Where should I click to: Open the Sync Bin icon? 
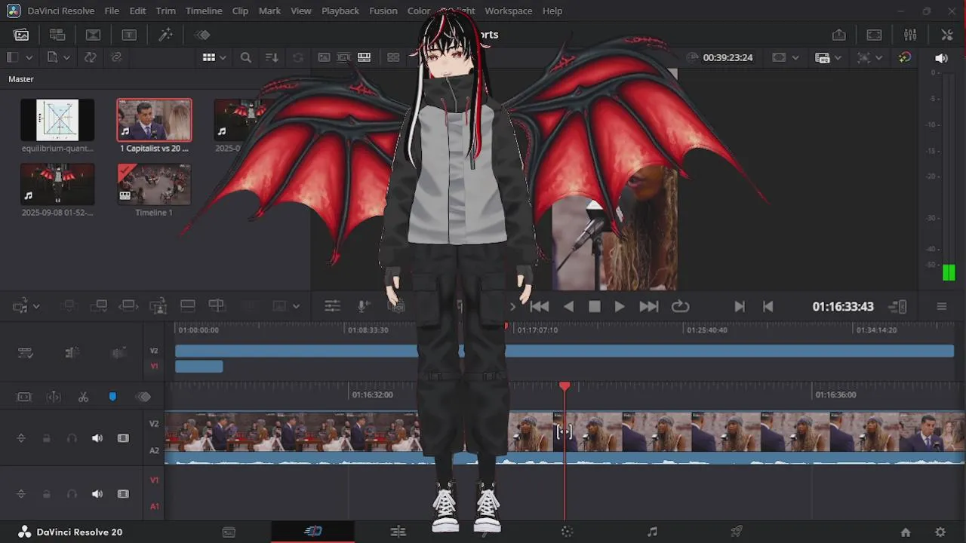coord(57,35)
